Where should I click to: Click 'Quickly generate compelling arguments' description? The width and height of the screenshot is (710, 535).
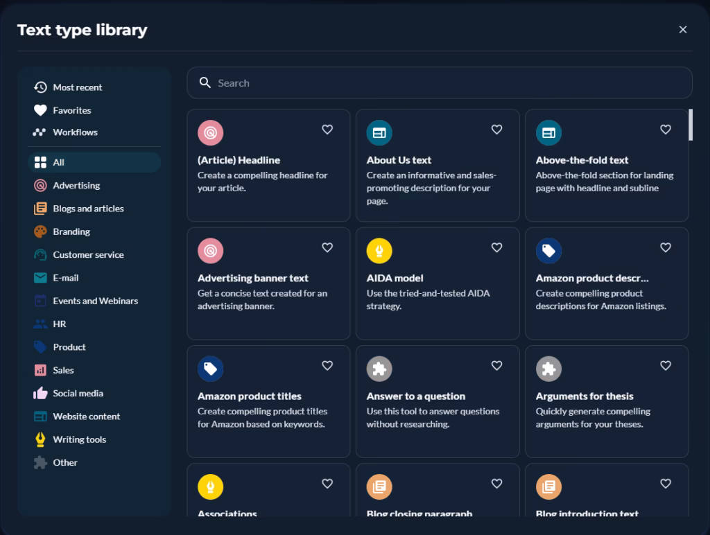pyautogui.click(x=594, y=418)
